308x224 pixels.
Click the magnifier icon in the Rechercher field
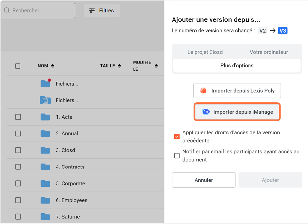click(x=7, y=11)
